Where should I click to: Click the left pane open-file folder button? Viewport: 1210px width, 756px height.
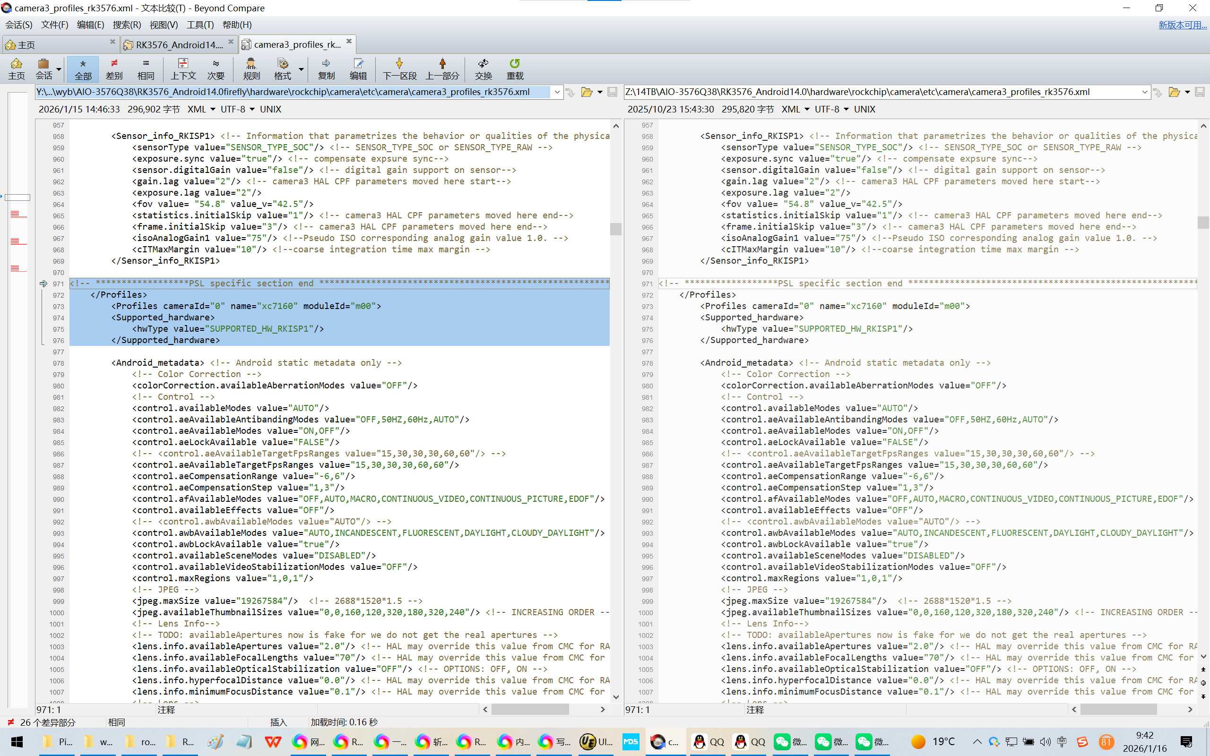(x=587, y=92)
